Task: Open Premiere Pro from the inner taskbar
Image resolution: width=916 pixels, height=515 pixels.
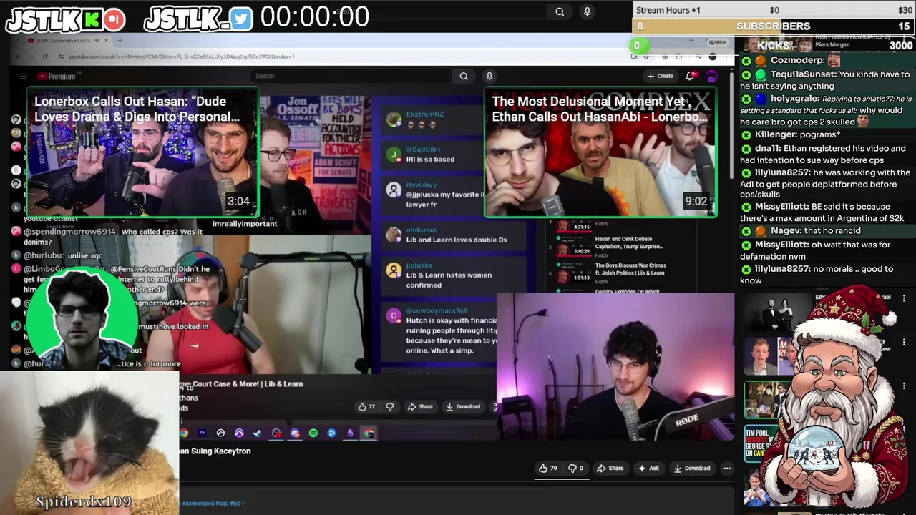Action: point(202,433)
